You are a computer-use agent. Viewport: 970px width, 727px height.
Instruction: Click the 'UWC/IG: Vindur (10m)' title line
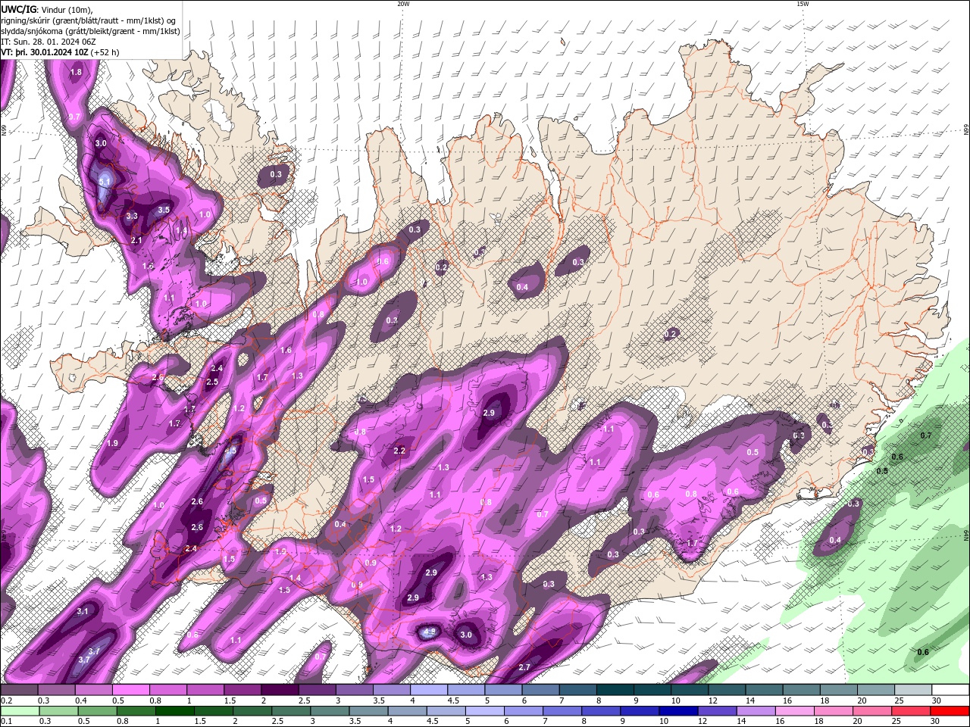[x=47, y=9]
